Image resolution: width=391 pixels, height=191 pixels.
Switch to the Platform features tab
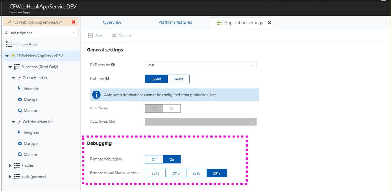(x=175, y=22)
